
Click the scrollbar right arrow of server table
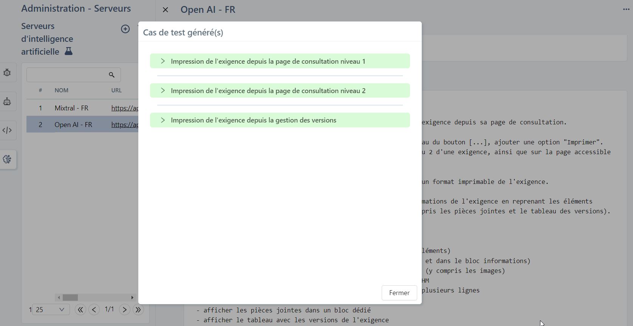(132, 297)
